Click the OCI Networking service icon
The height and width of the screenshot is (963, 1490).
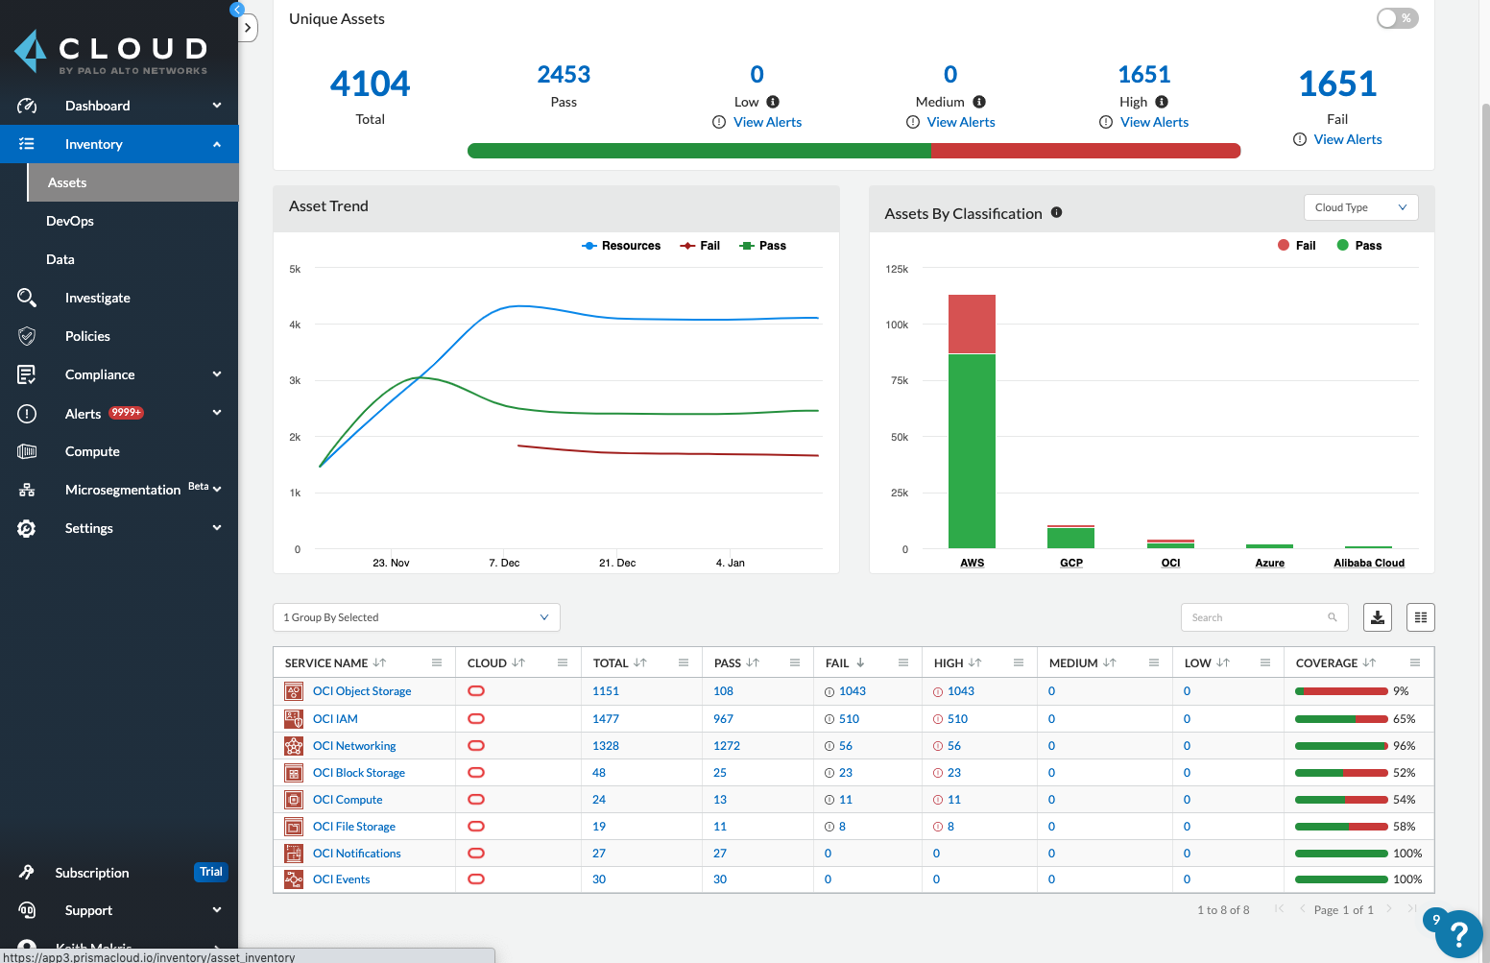[294, 745]
